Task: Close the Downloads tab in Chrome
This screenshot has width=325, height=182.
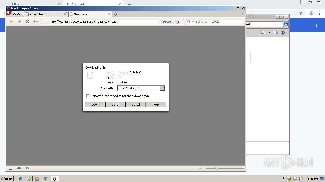Action: coord(120,4)
